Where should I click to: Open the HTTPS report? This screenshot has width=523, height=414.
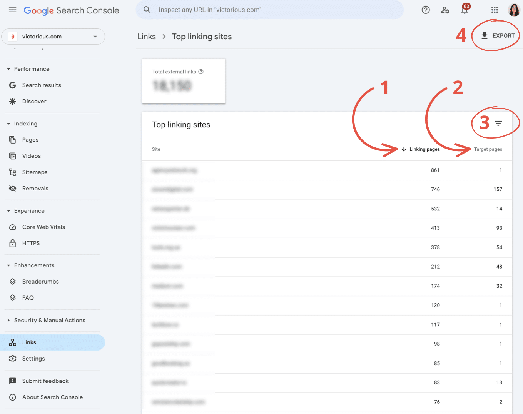tap(31, 243)
